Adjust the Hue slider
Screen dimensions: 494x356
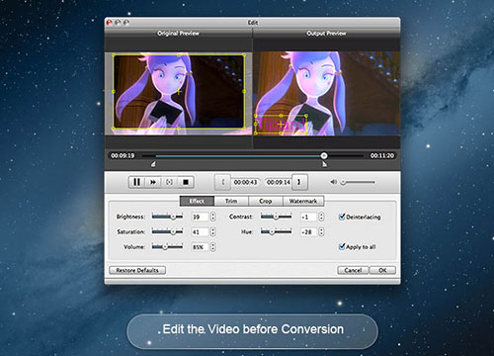276,231
